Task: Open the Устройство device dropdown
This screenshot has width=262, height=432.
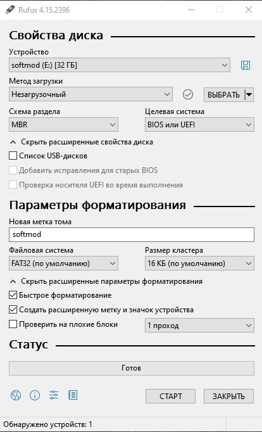Action: click(x=120, y=65)
